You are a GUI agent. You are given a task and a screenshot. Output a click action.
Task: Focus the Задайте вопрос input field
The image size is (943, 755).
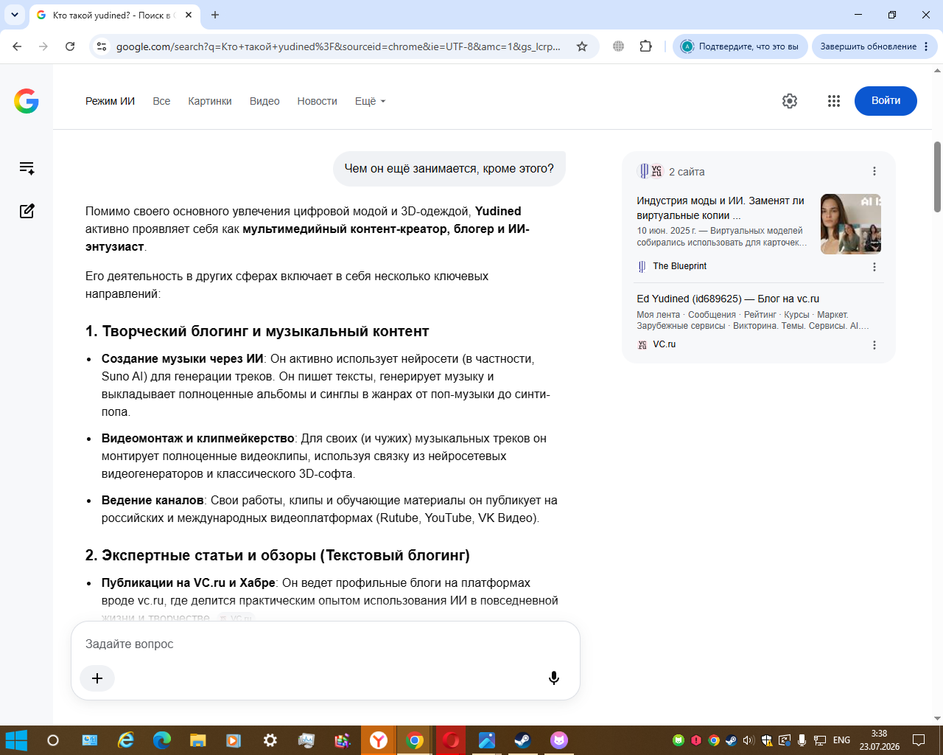(x=326, y=644)
